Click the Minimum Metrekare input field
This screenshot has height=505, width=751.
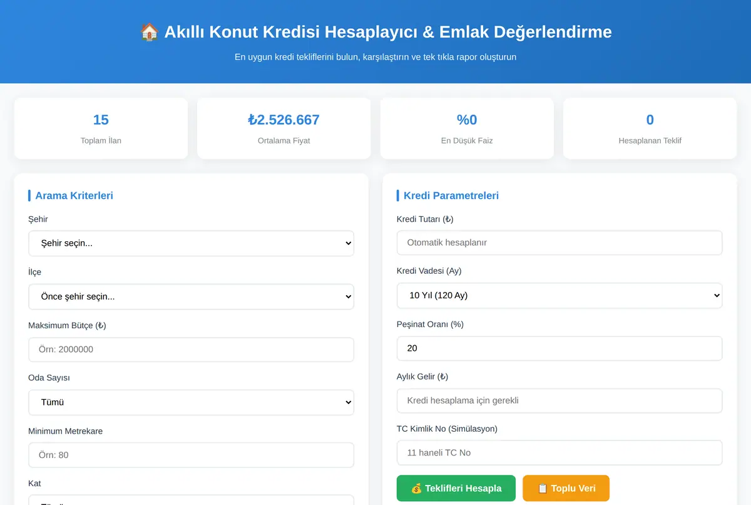[x=191, y=455]
